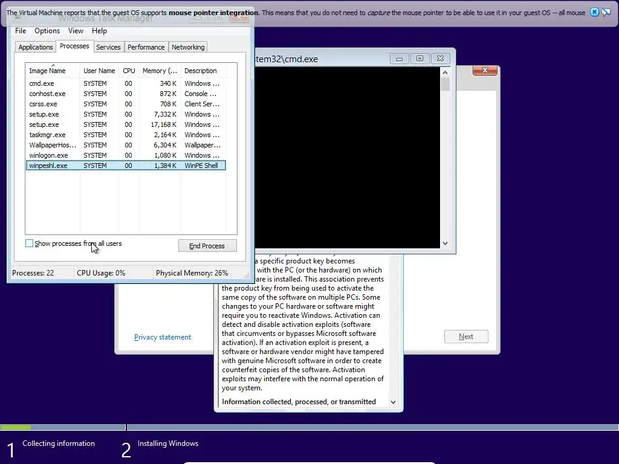This screenshot has width=619, height=464.
Task: Switch to the Services tab
Action: (108, 47)
